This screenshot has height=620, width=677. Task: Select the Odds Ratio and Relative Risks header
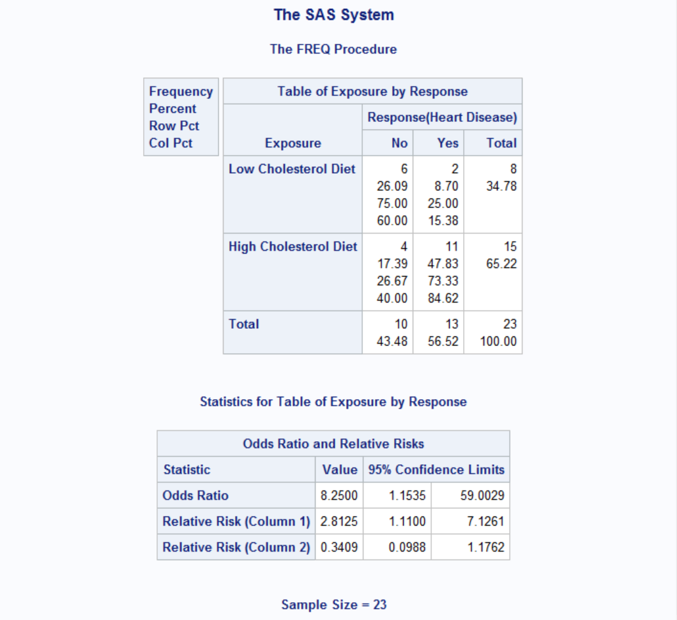333,444
